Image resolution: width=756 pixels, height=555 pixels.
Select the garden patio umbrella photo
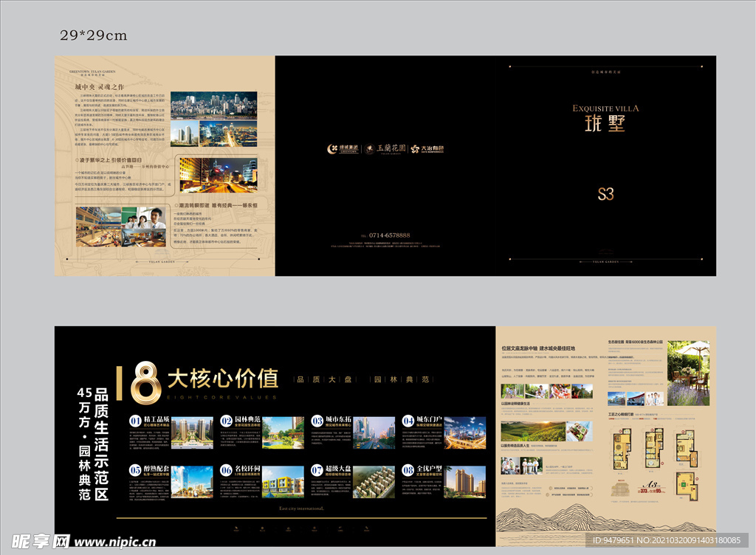click(688, 373)
